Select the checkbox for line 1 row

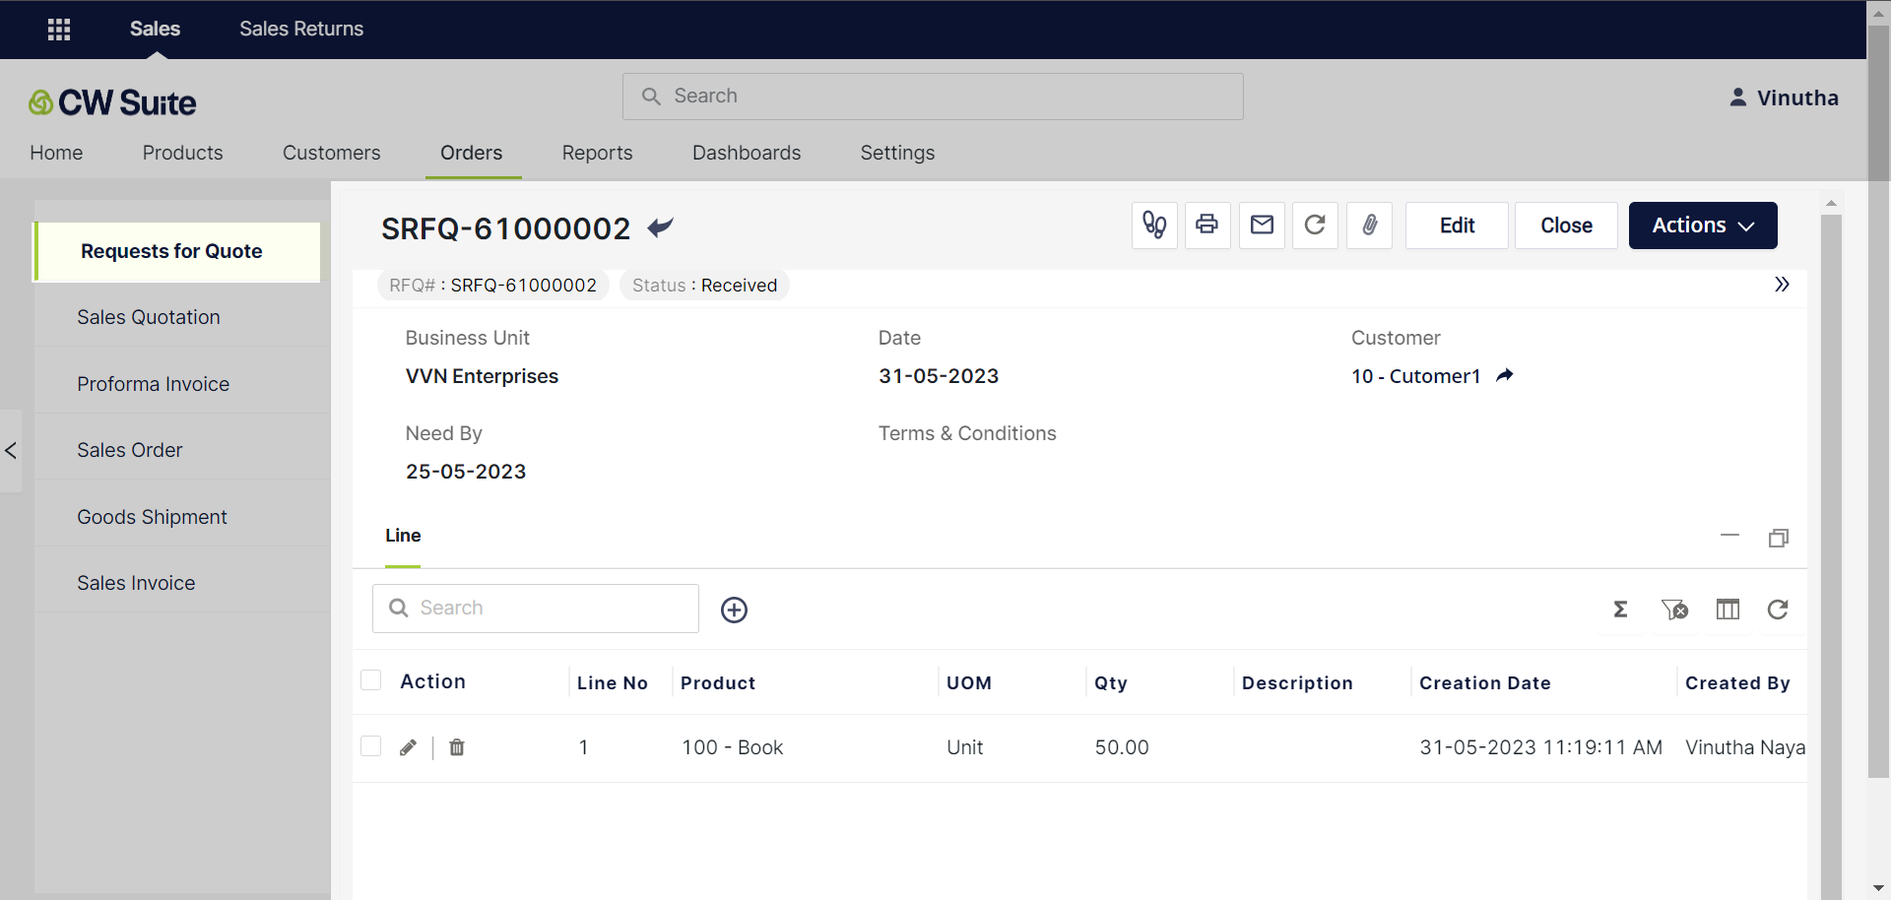coord(371,746)
